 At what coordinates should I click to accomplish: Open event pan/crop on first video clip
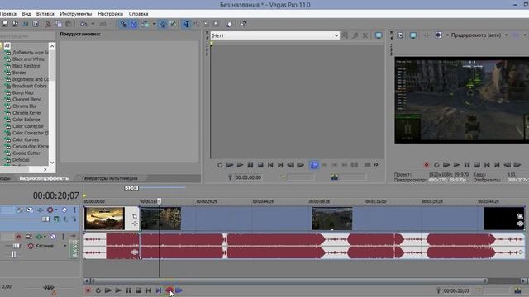[134, 216]
